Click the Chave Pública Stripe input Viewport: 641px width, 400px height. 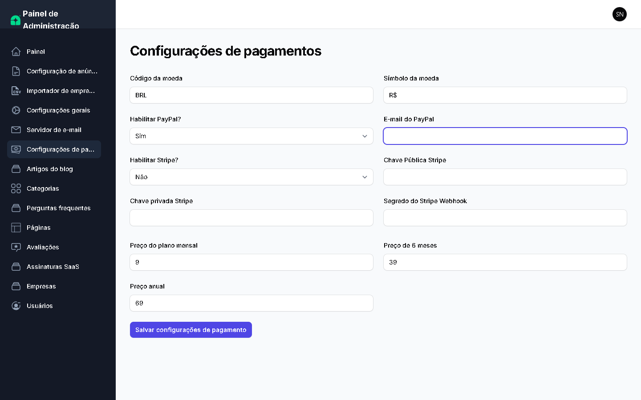click(x=505, y=177)
